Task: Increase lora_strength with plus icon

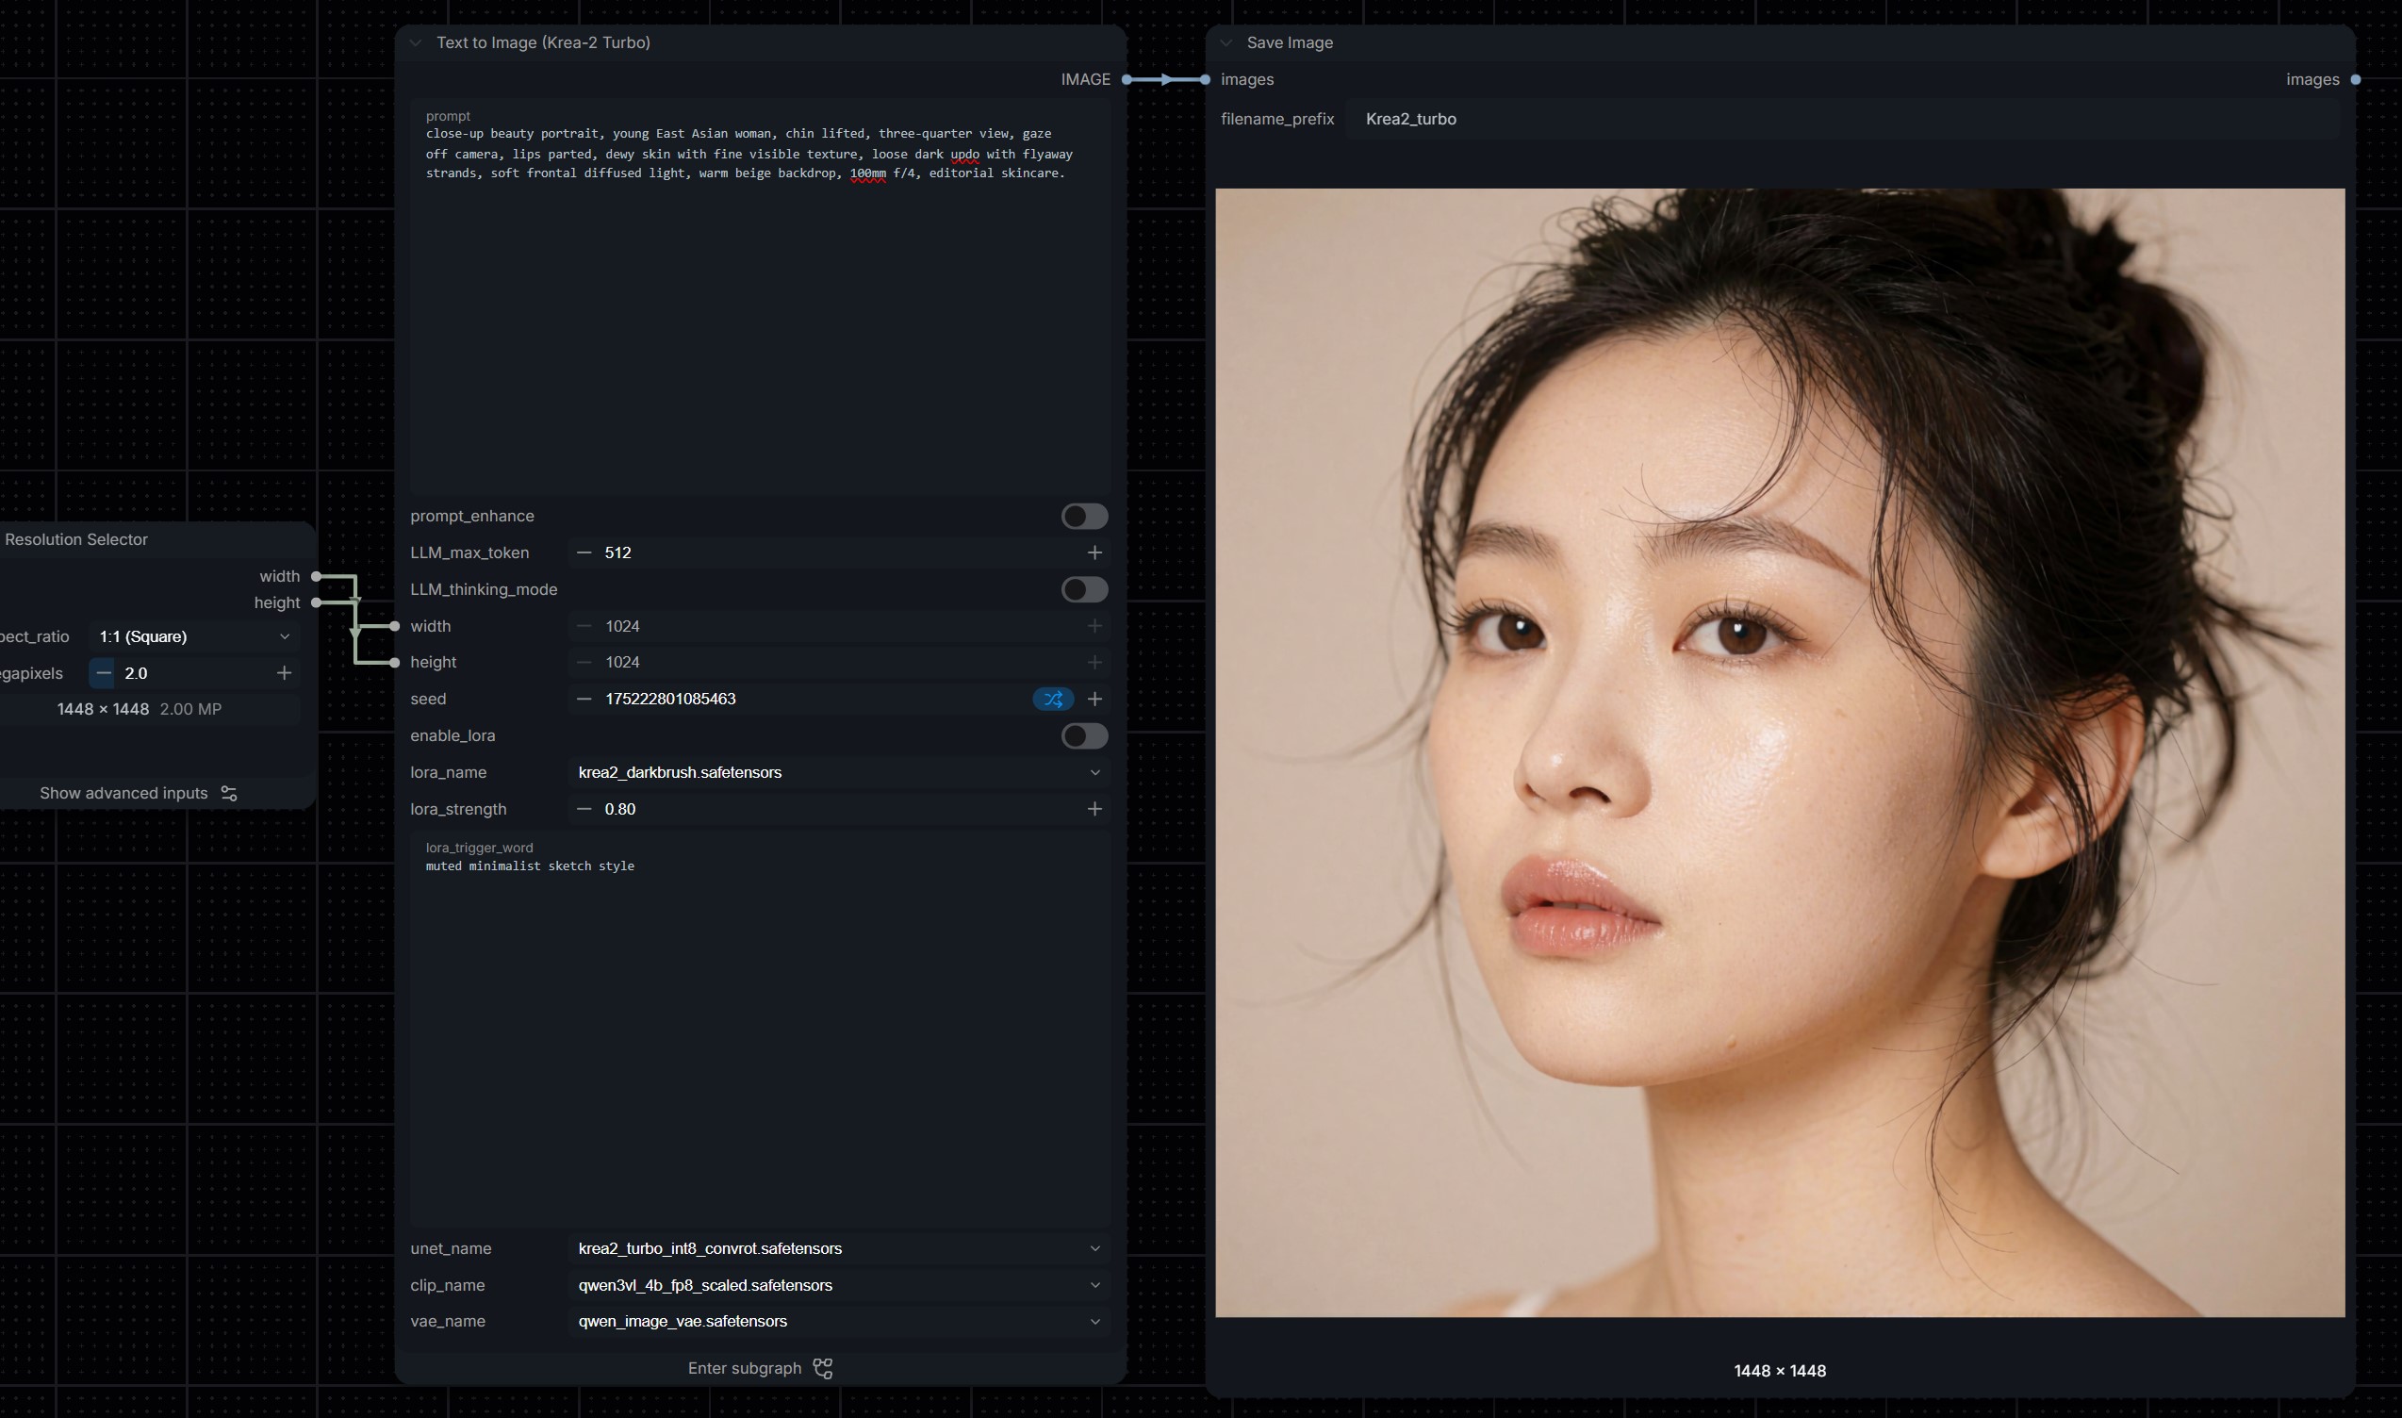Action: tap(1094, 809)
